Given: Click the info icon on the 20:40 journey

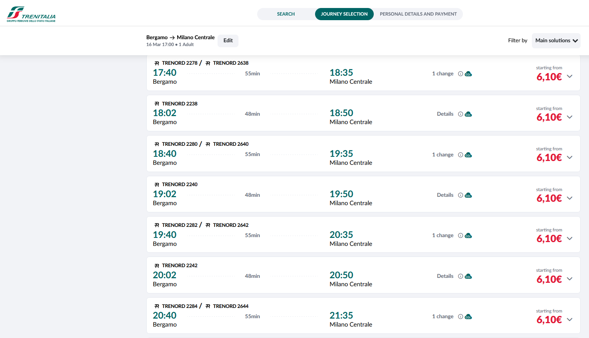Looking at the screenshot, I should pyautogui.click(x=460, y=317).
